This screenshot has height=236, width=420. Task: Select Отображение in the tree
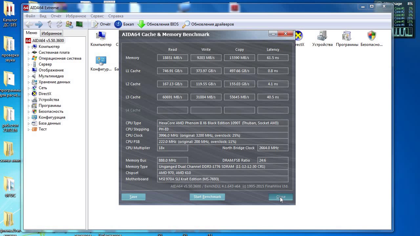(51, 70)
